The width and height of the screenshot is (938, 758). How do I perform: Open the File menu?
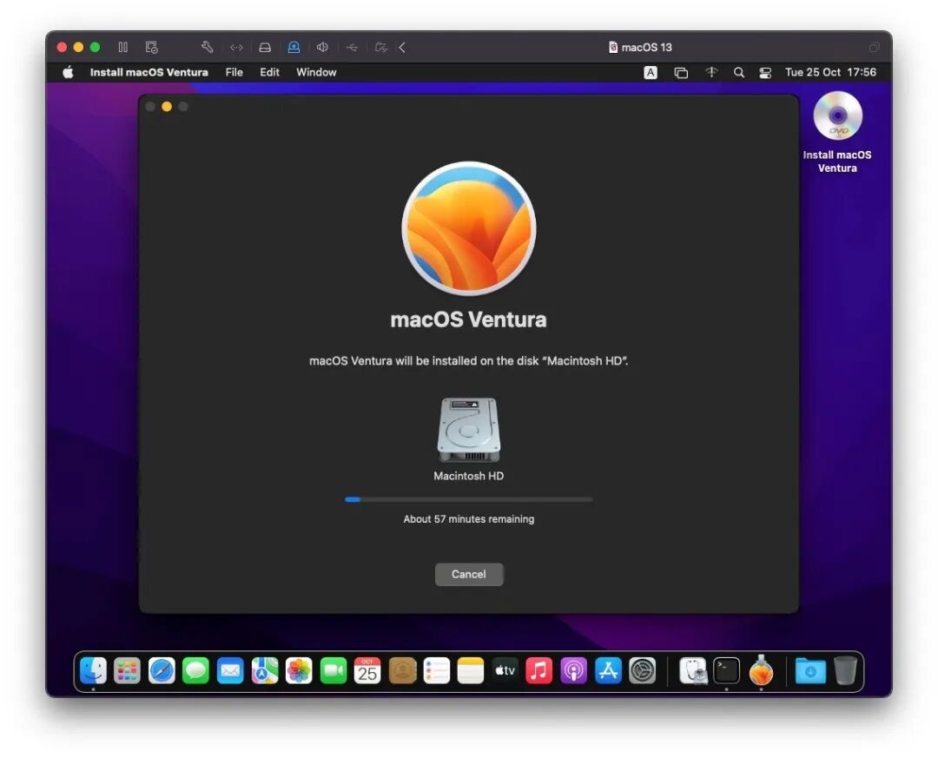pyautogui.click(x=234, y=72)
